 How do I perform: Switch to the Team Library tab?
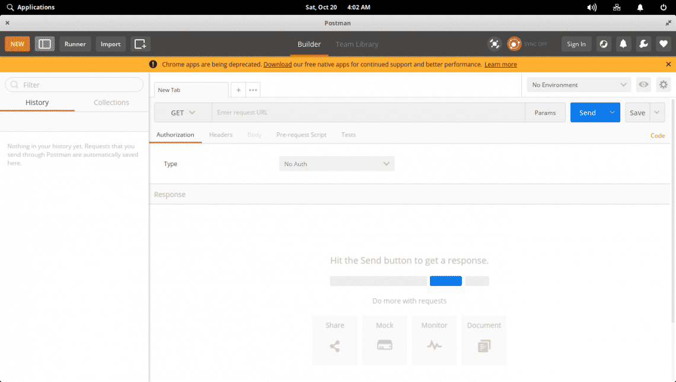[357, 44]
